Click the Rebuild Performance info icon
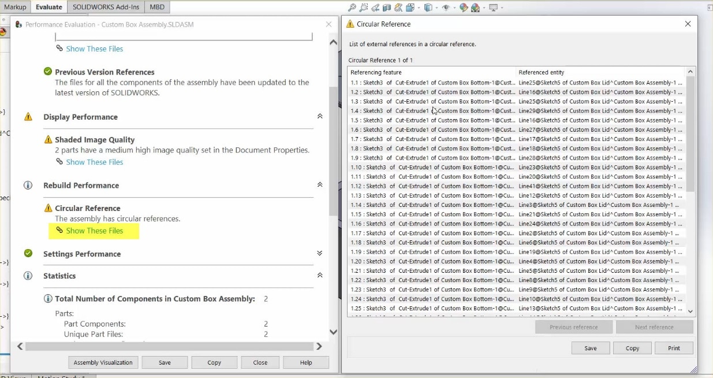The width and height of the screenshot is (713, 378). (x=28, y=186)
